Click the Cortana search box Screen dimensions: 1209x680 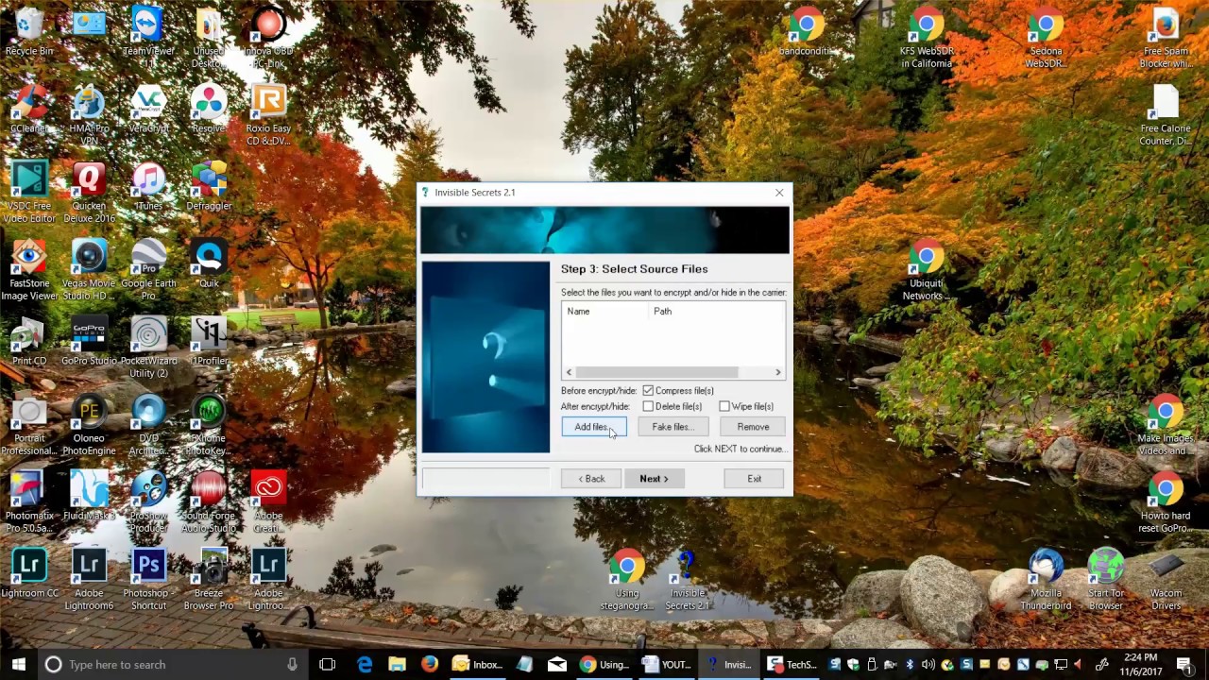click(174, 664)
